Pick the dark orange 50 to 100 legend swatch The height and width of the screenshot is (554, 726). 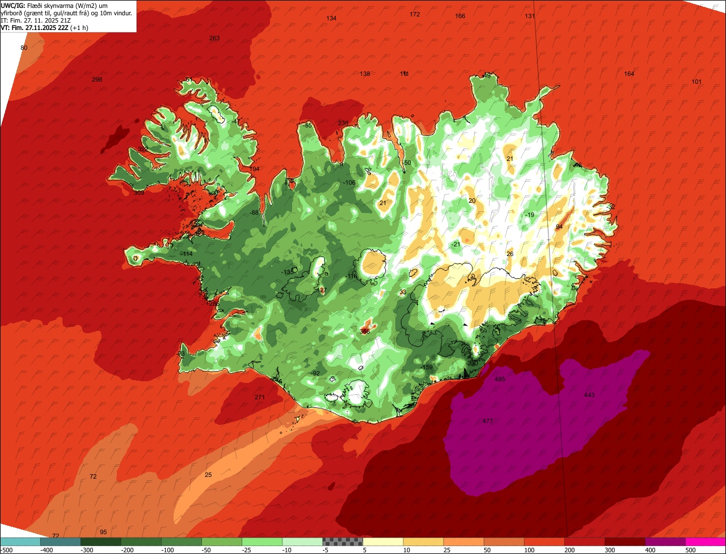coord(504,542)
